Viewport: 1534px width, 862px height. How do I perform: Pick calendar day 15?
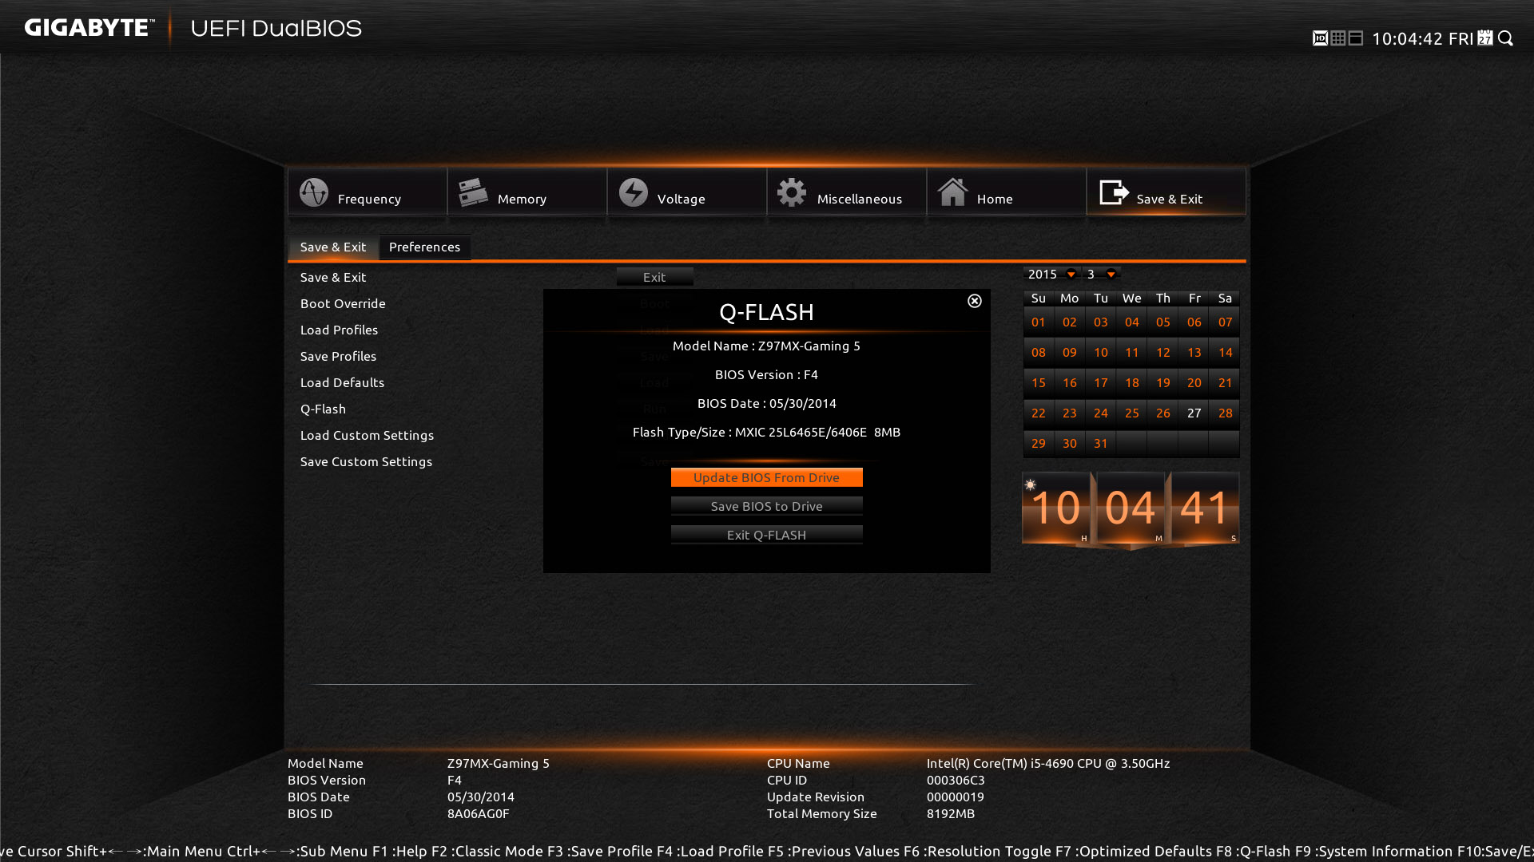pyautogui.click(x=1039, y=383)
